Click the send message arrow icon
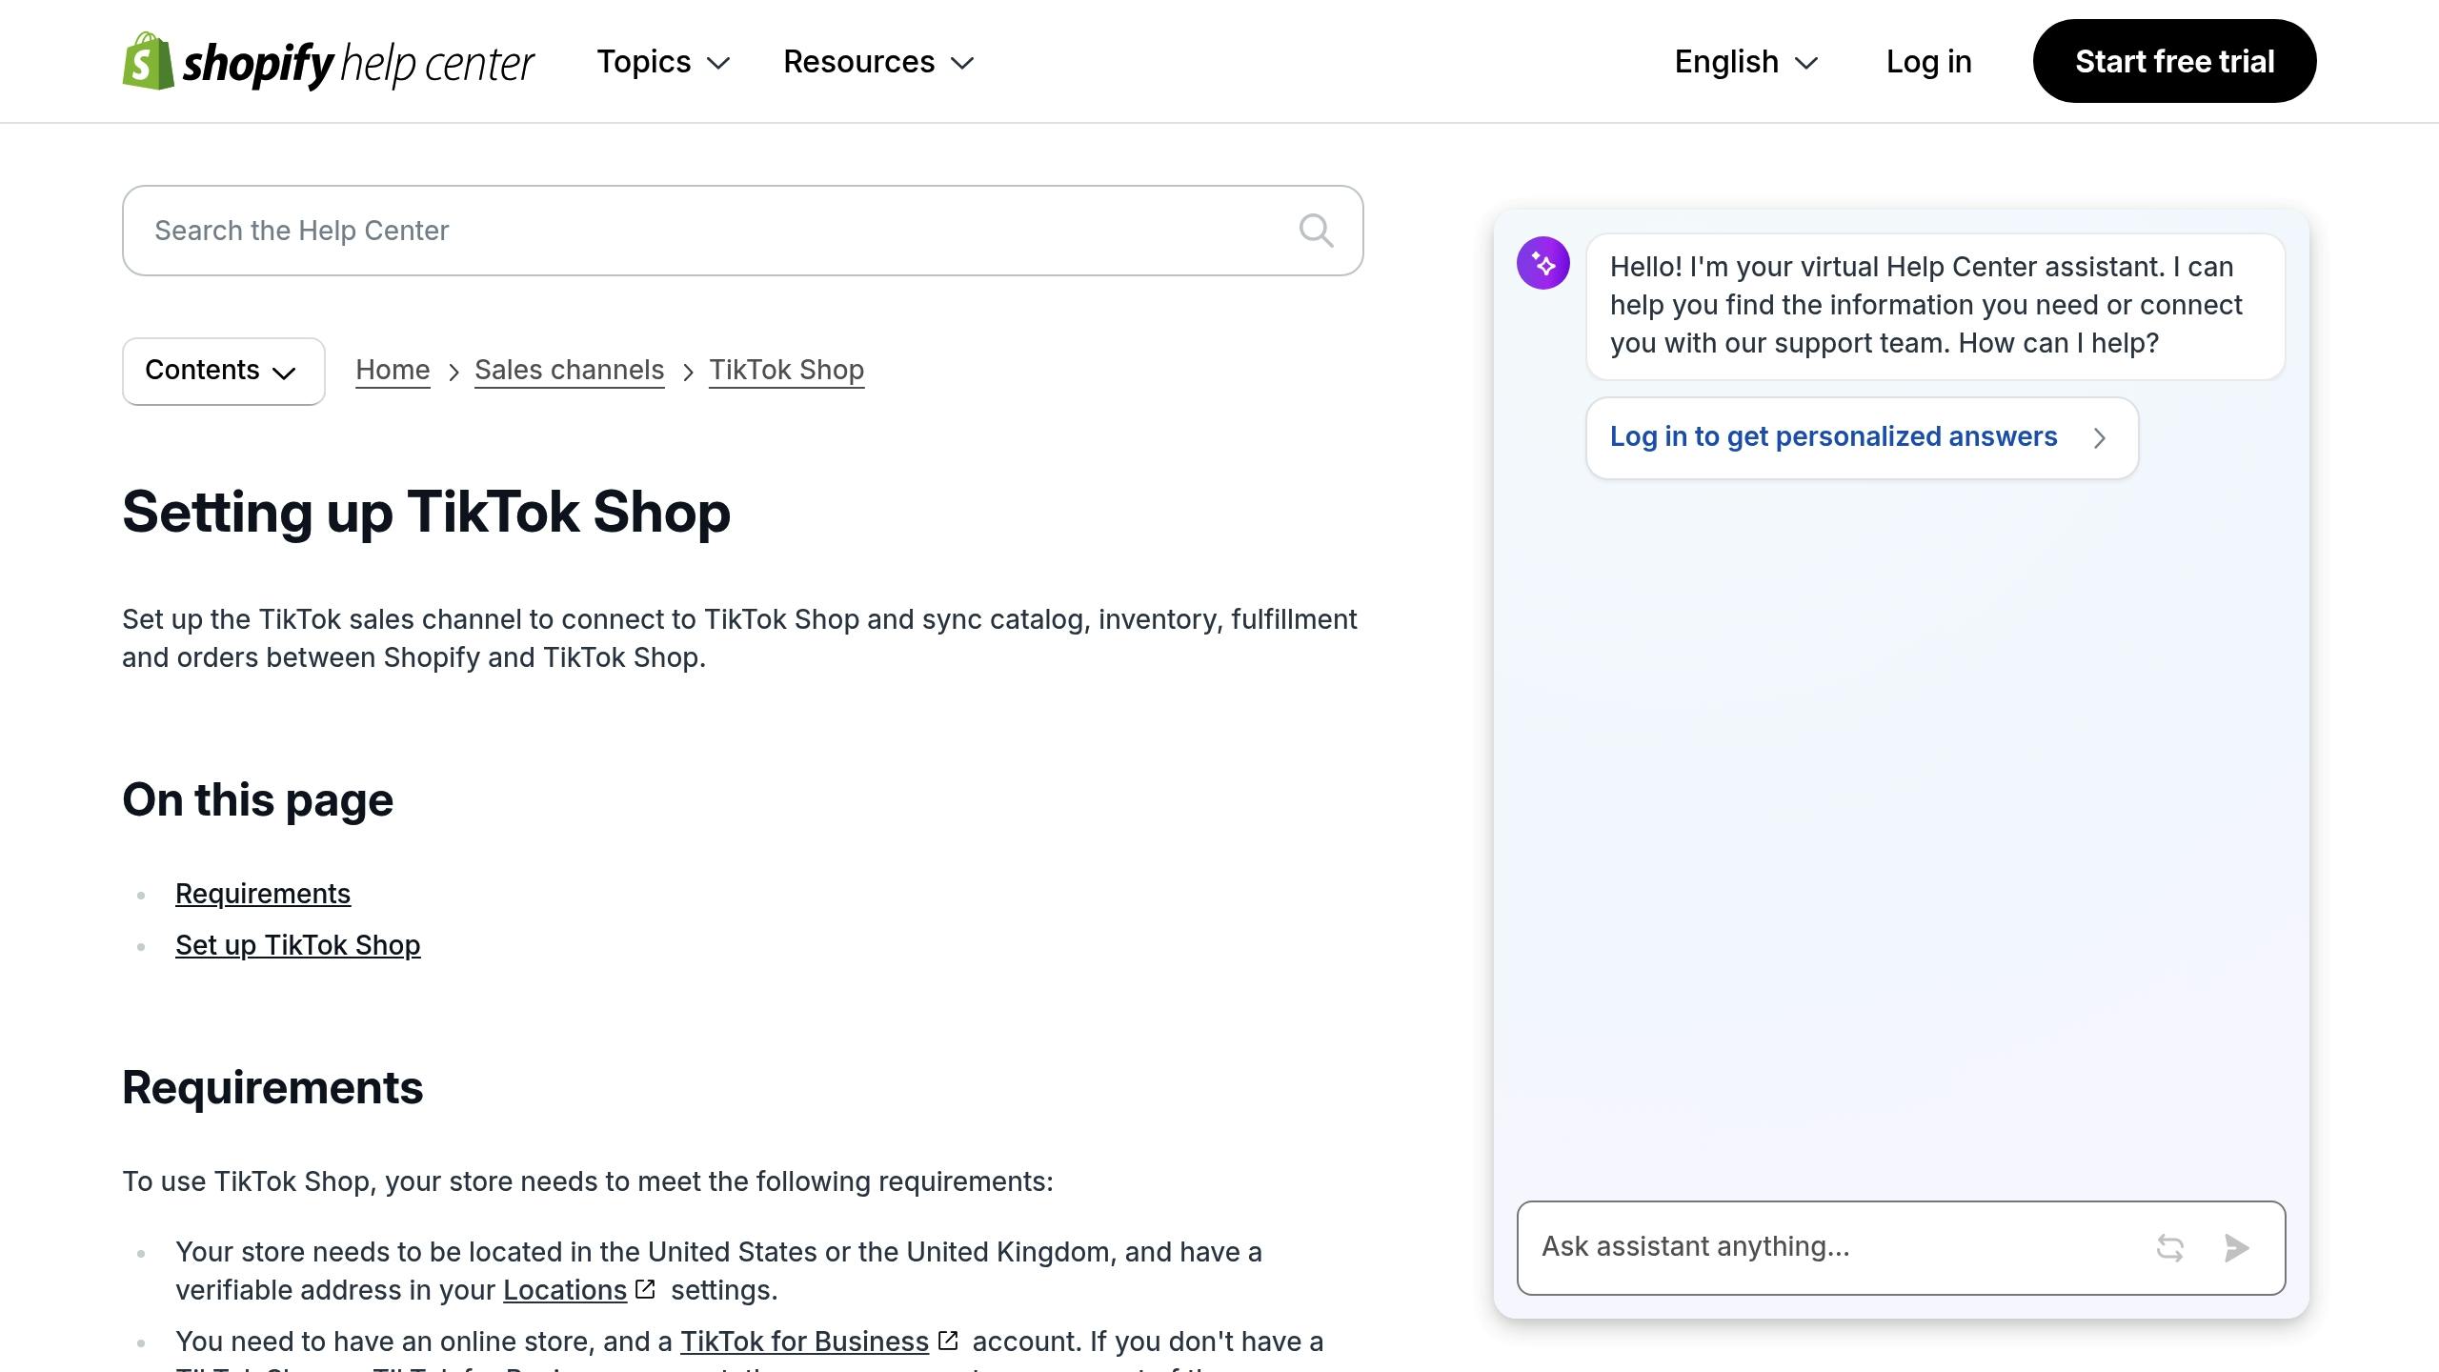 pos(2236,1247)
